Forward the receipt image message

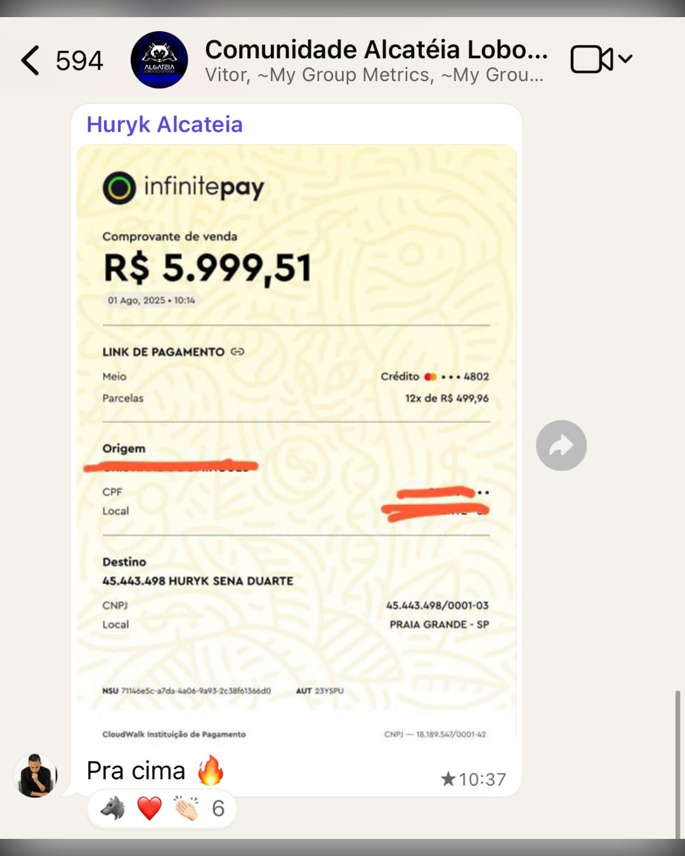(561, 445)
